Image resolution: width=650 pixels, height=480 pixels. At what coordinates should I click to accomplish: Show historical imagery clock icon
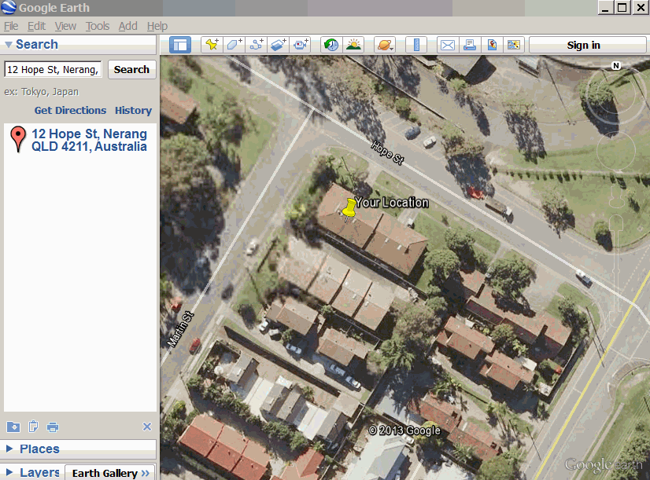[x=331, y=45]
